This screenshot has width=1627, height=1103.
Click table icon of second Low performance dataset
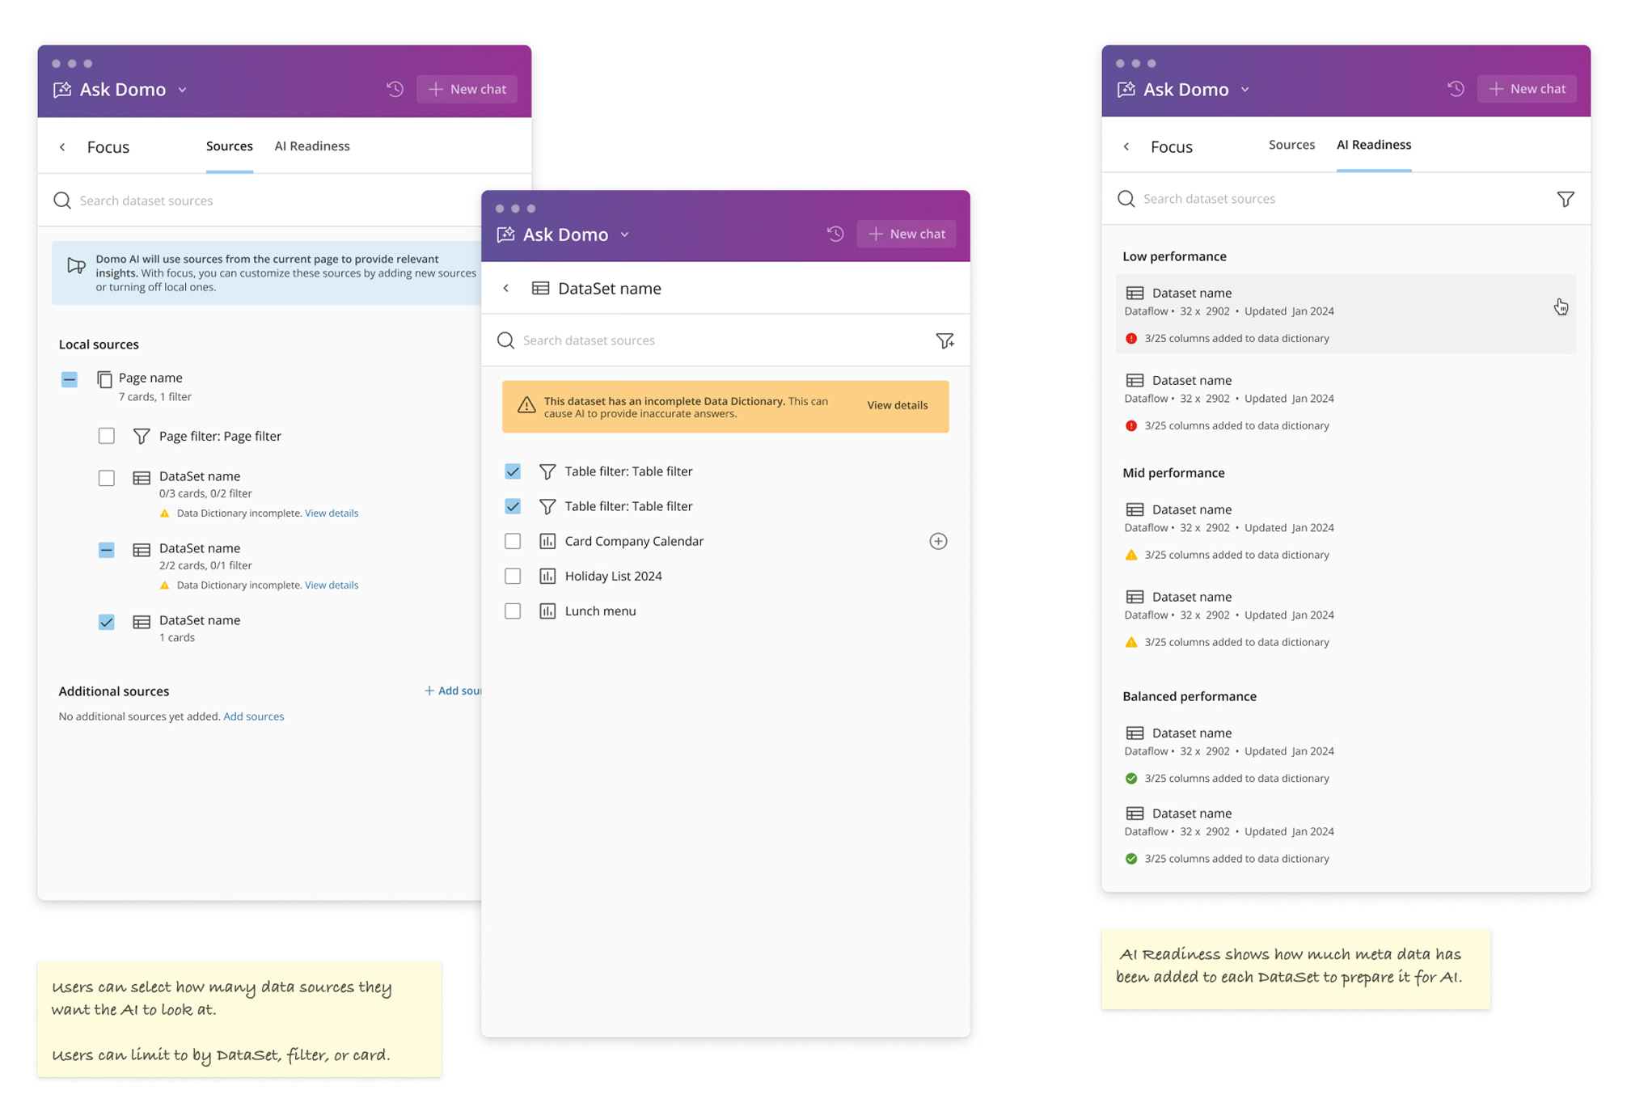point(1135,380)
